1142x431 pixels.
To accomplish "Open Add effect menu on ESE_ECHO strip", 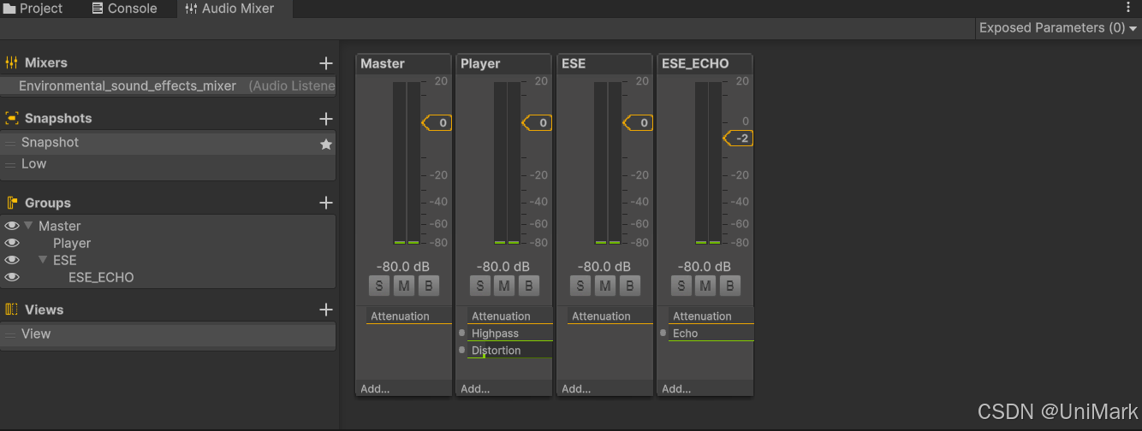I will click(x=676, y=389).
